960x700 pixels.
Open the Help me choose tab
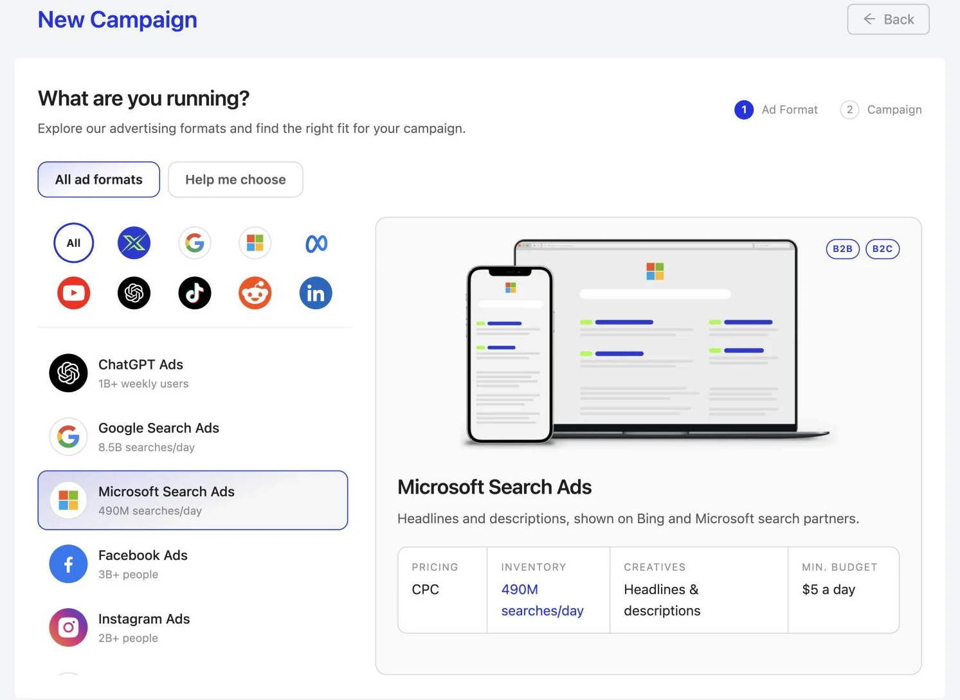pyautogui.click(x=235, y=179)
